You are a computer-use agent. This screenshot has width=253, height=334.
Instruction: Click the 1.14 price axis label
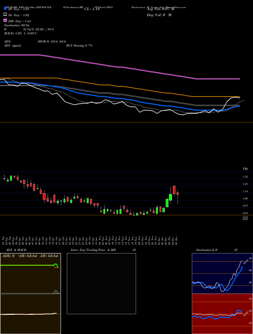(245, 191)
